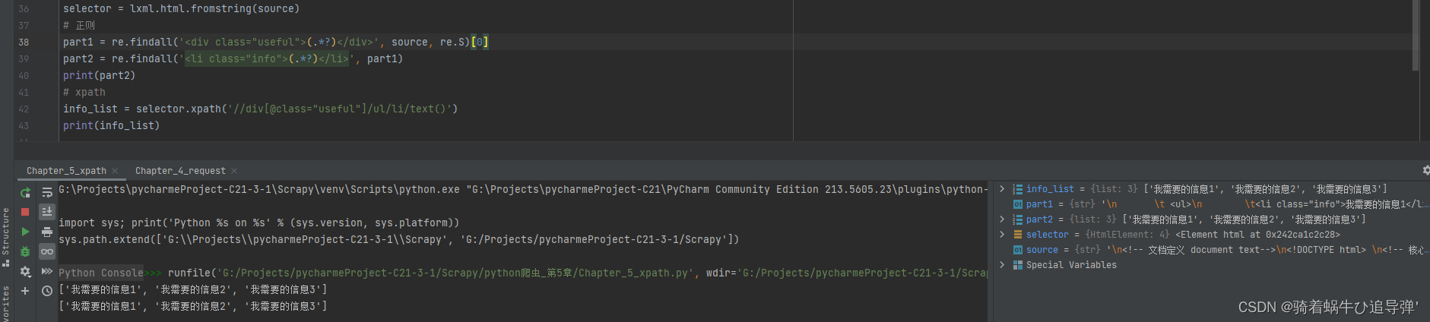Click line number 38 in the gutter
1430x322 pixels.
24,43
